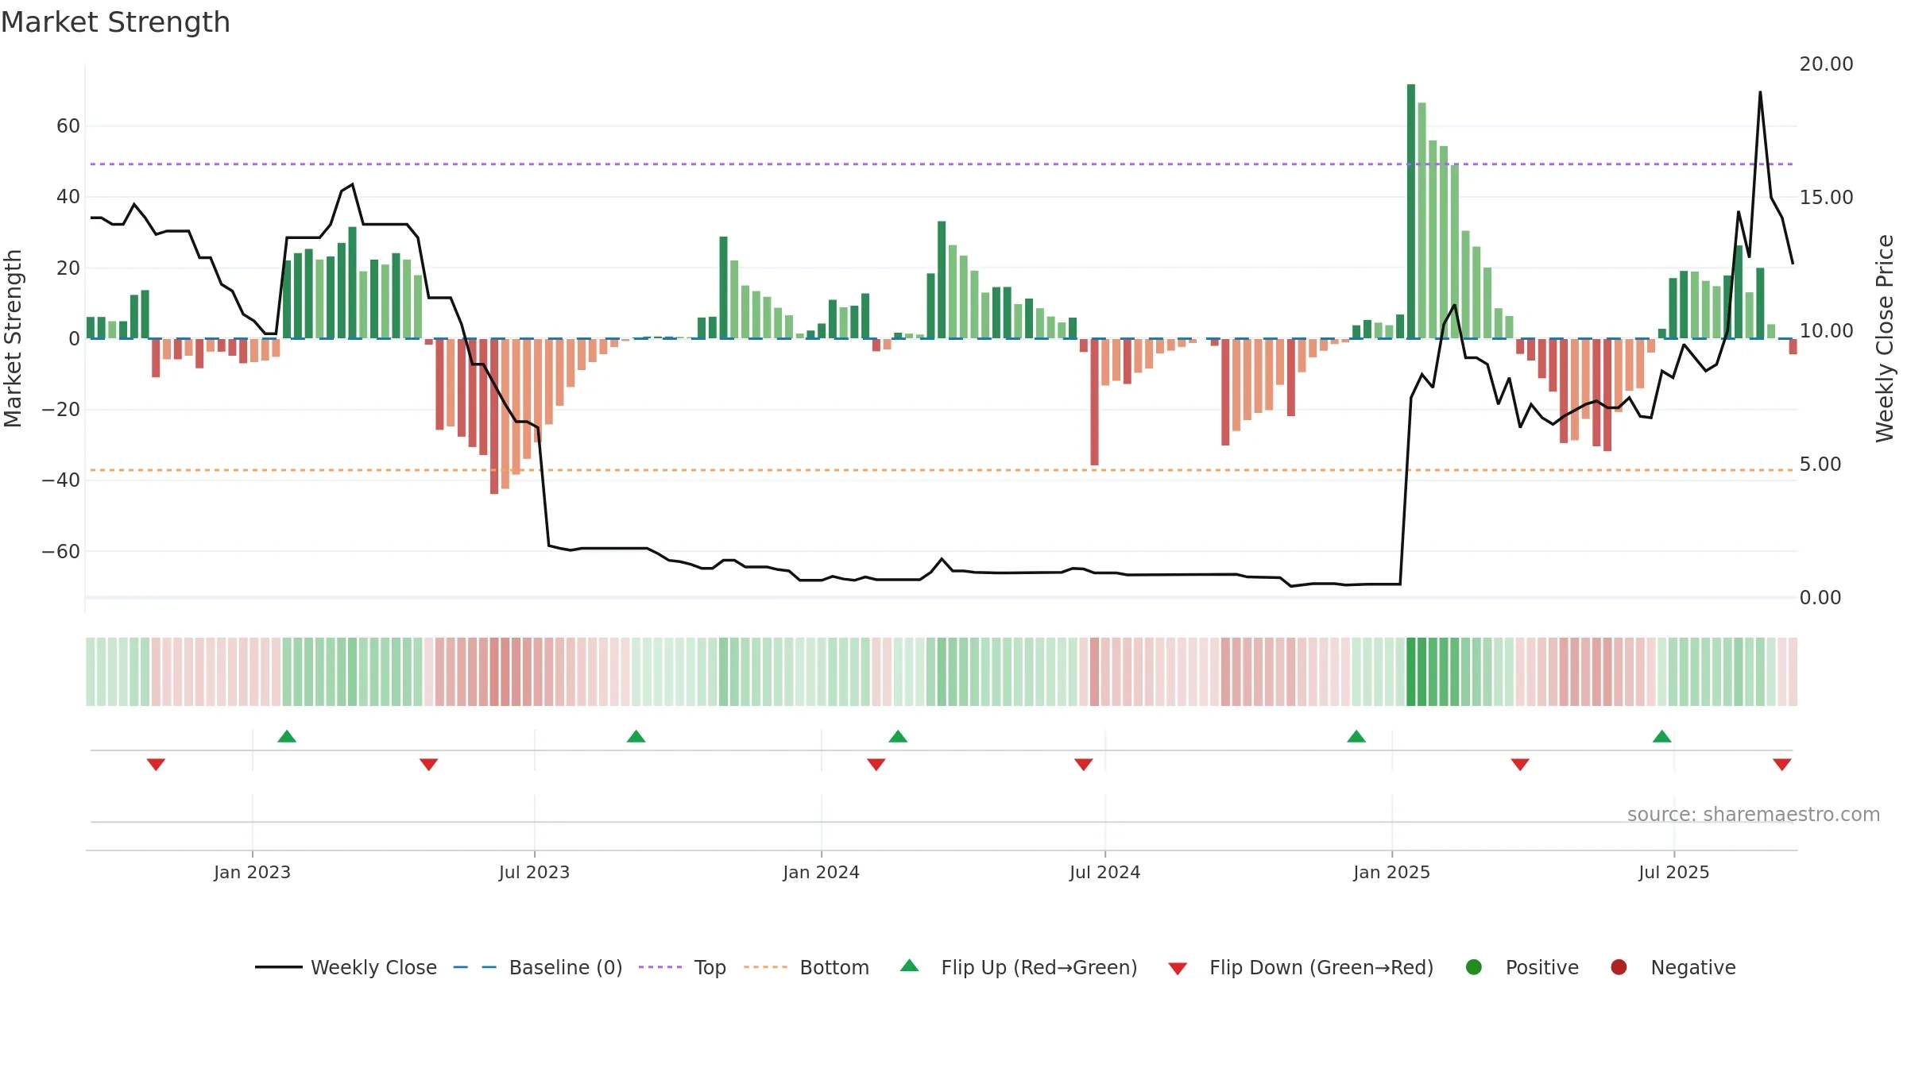
Task: Click the Market Strength chart title
Action: tap(115, 22)
